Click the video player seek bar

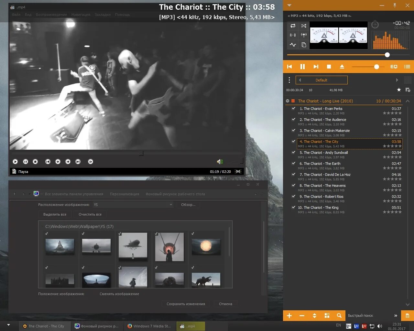click(126, 153)
